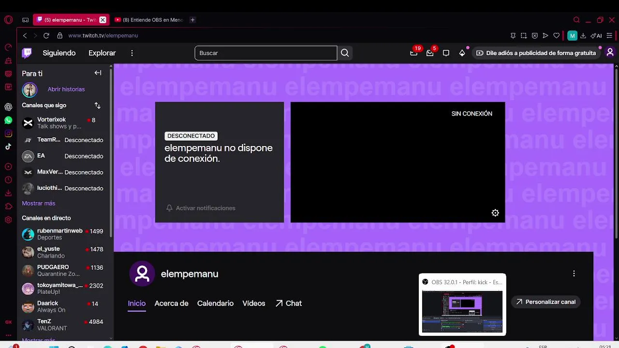The height and width of the screenshot is (348, 619).
Task: Click Personalizar canal button
Action: click(545, 302)
